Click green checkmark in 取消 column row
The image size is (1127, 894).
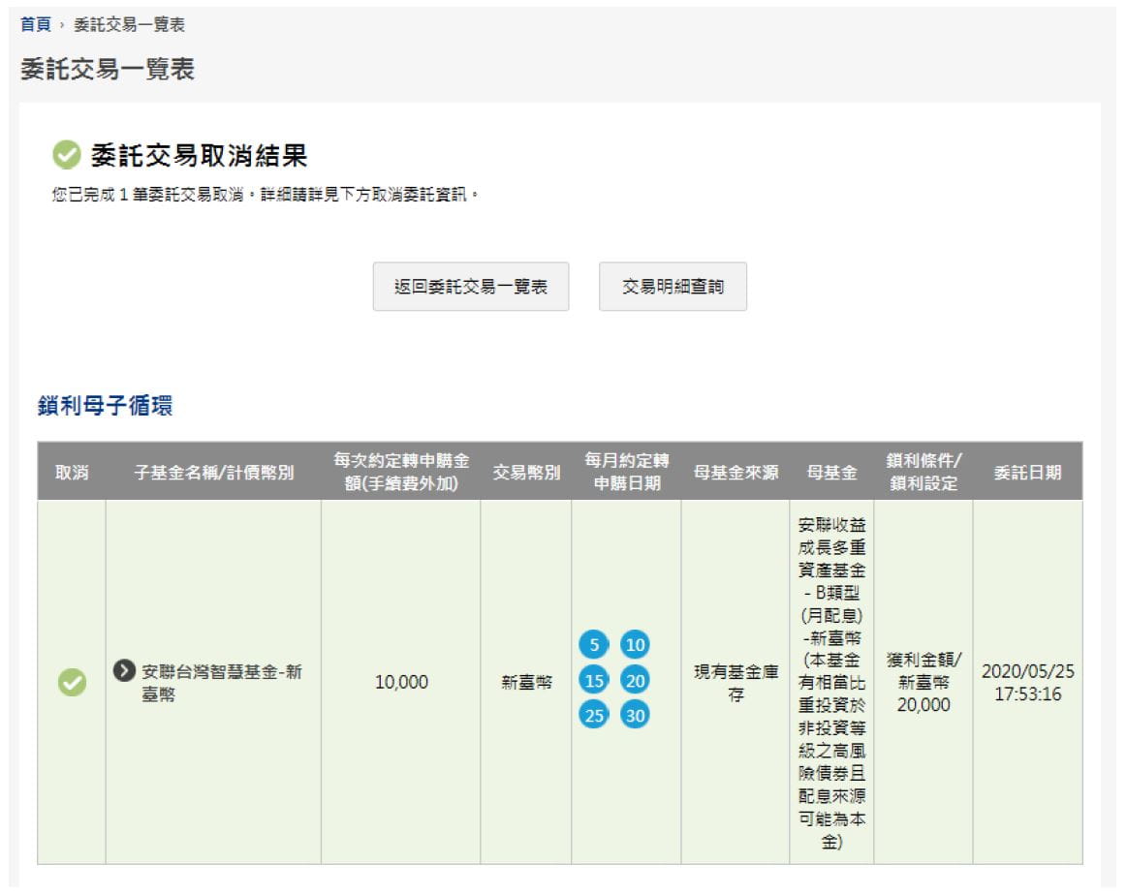coord(72,682)
